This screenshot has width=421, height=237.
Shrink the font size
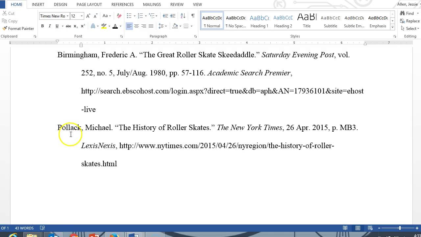95,16
